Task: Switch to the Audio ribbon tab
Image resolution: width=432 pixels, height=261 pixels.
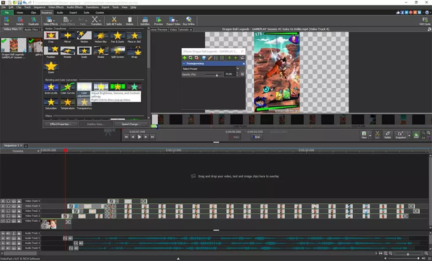Action: click(x=60, y=13)
